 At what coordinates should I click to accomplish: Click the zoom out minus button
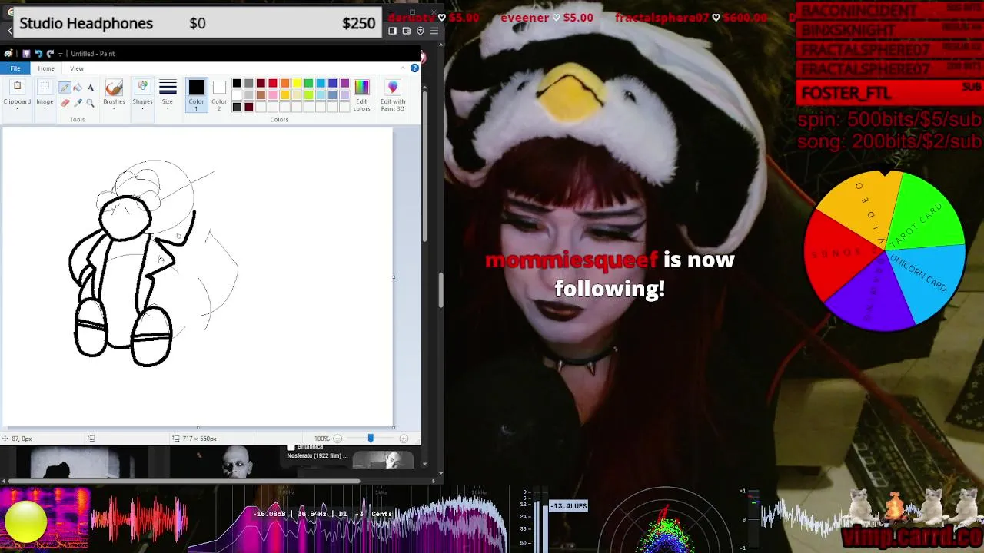[337, 439]
